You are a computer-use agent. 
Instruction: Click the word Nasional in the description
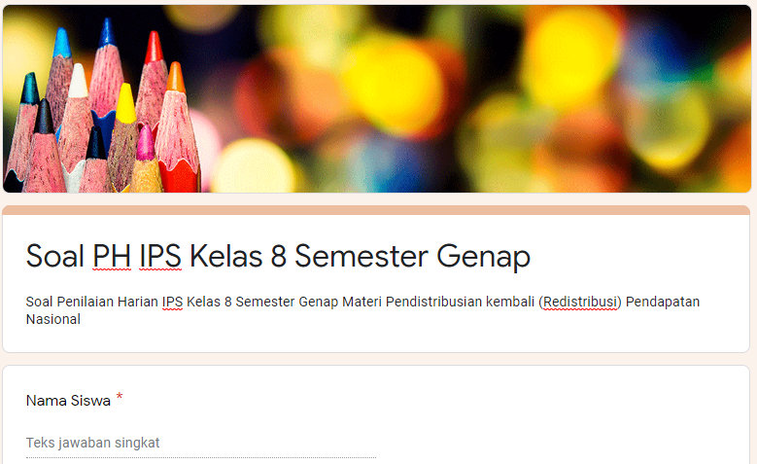click(53, 319)
